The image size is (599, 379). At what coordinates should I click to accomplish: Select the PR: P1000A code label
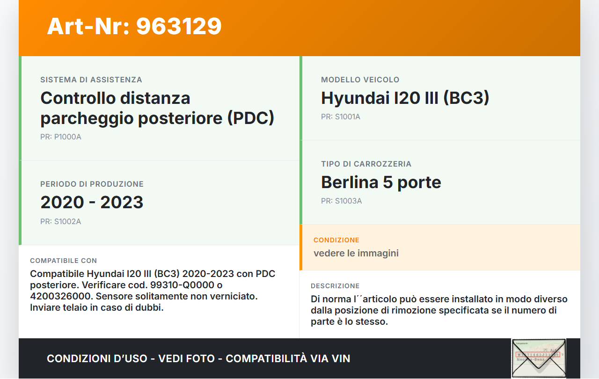point(61,137)
